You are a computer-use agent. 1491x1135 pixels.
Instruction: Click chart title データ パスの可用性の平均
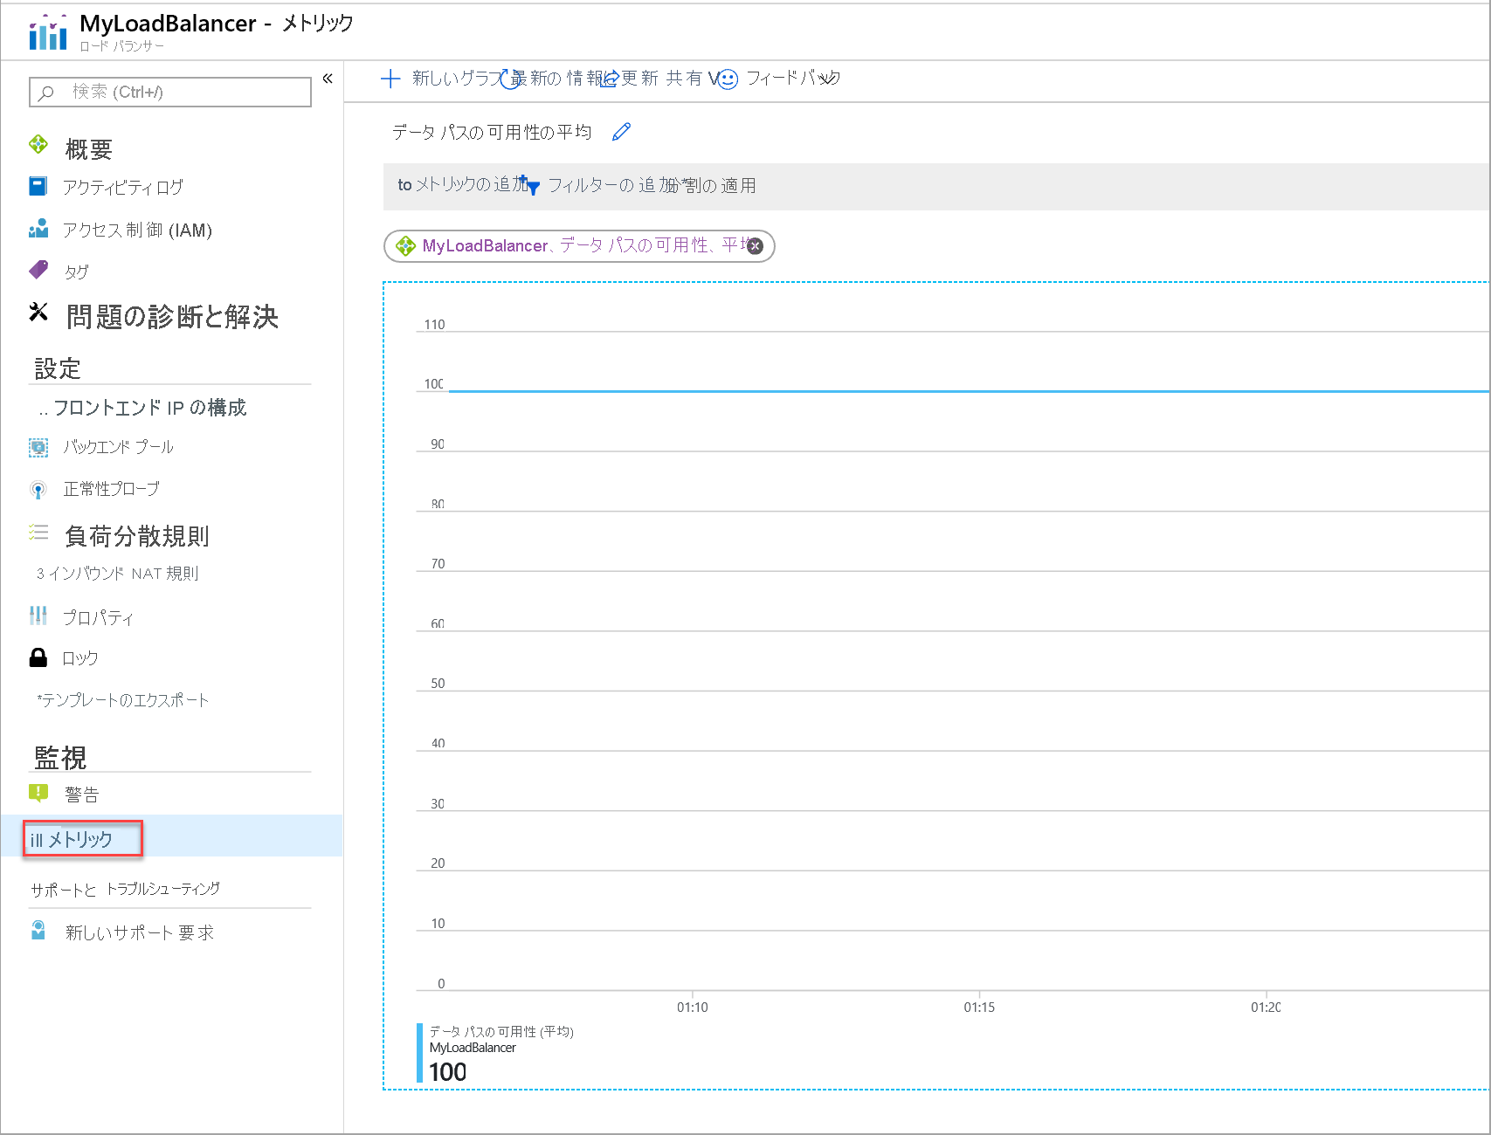[x=492, y=132]
